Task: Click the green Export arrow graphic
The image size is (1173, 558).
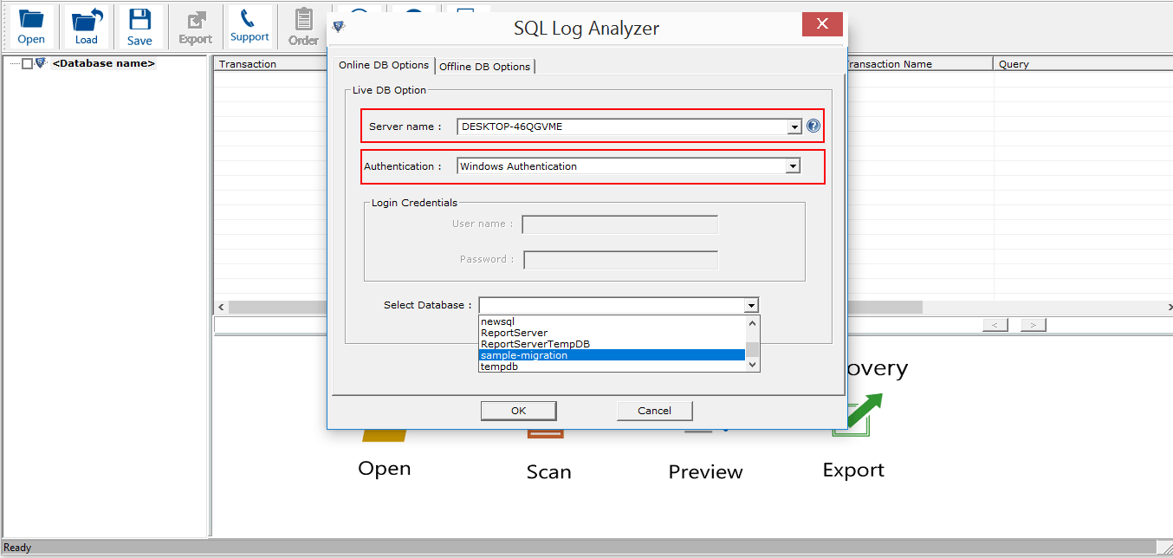Action: click(x=858, y=414)
